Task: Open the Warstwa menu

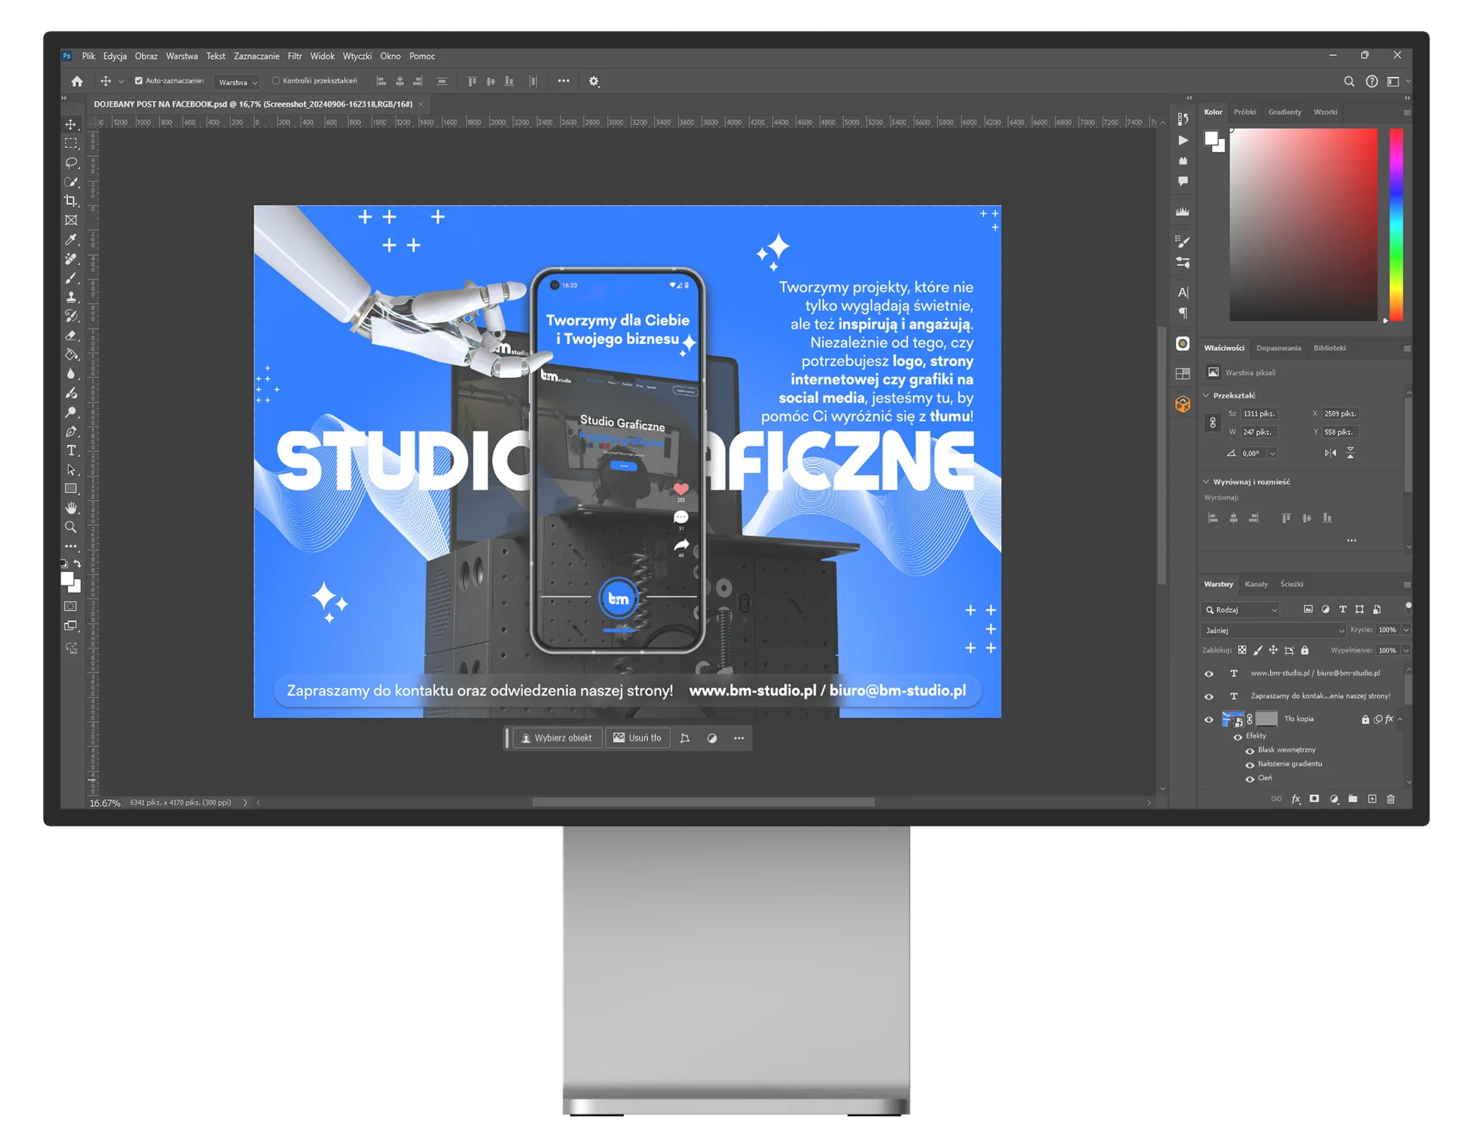Action: pyautogui.click(x=181, y=56)
